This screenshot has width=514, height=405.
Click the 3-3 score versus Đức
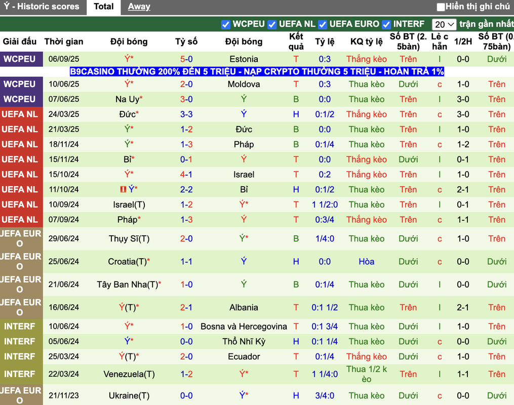(x=186, y=114)
